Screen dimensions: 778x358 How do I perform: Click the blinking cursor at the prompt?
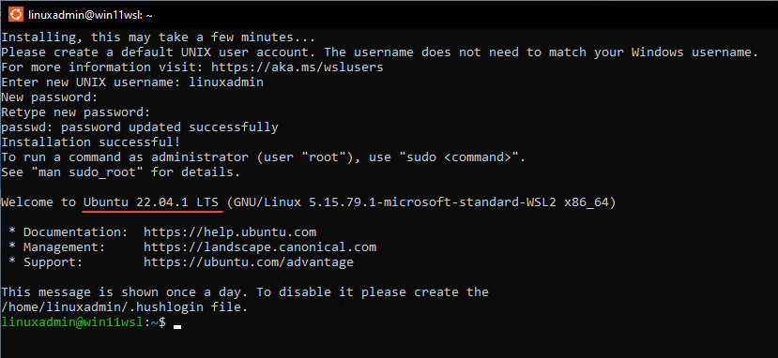point(177,326)
